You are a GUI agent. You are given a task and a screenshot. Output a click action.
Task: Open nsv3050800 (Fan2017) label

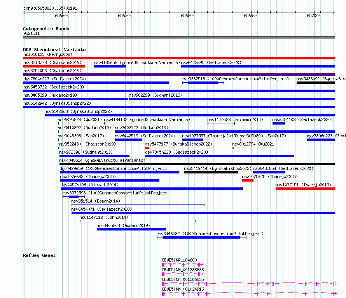[263, 136]
